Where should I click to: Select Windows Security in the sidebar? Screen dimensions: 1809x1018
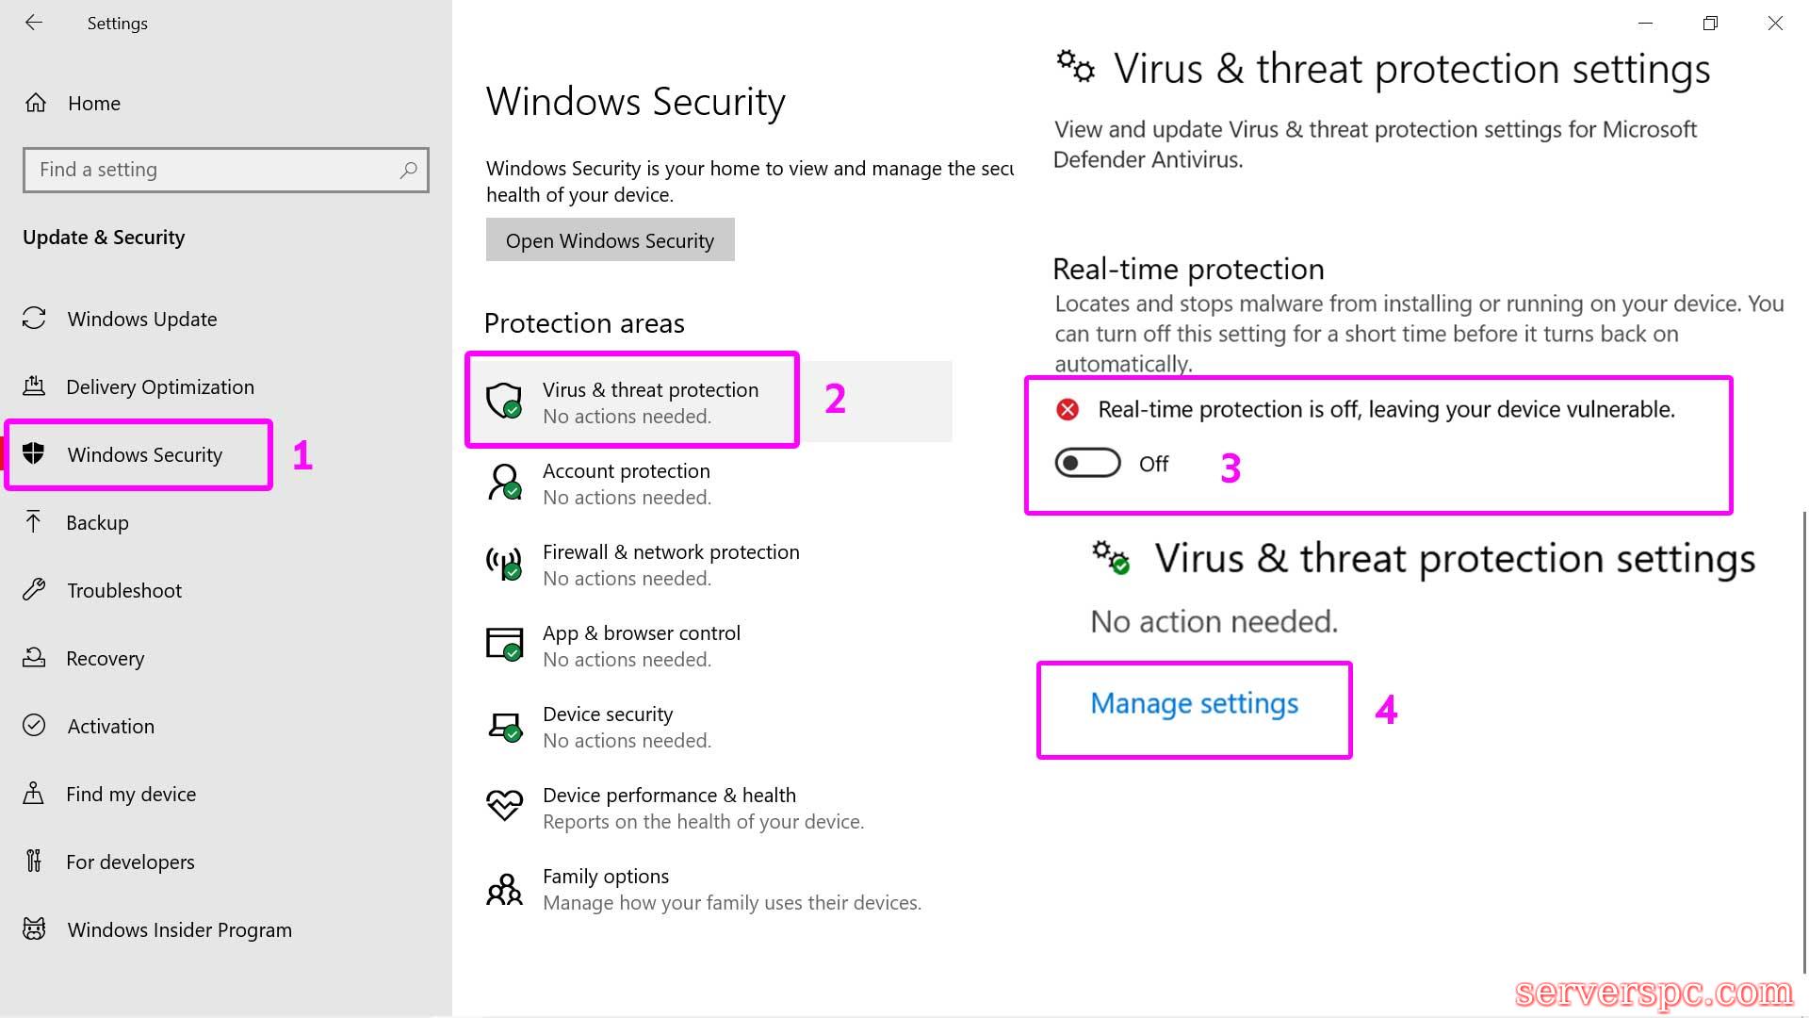(x=144, y=454)
